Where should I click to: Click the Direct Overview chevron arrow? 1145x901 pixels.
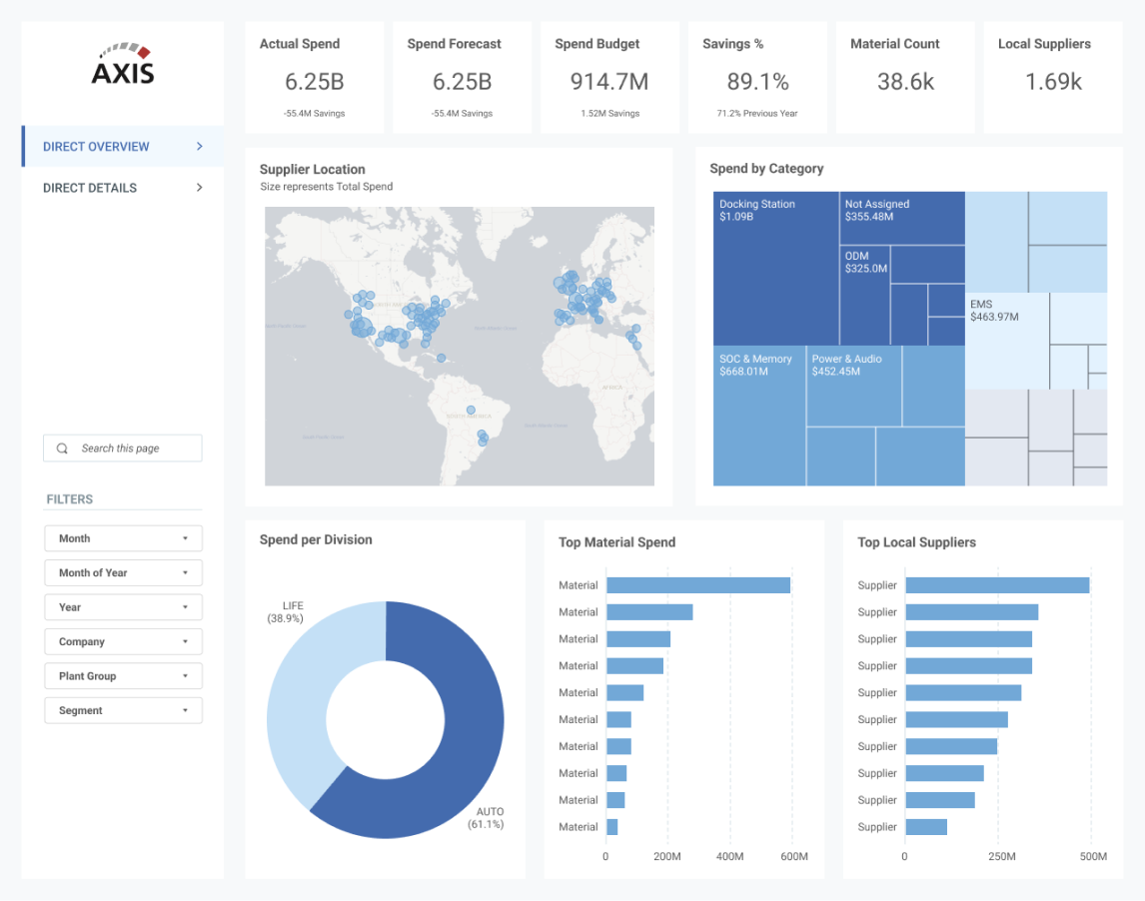[x=200, y=147]
